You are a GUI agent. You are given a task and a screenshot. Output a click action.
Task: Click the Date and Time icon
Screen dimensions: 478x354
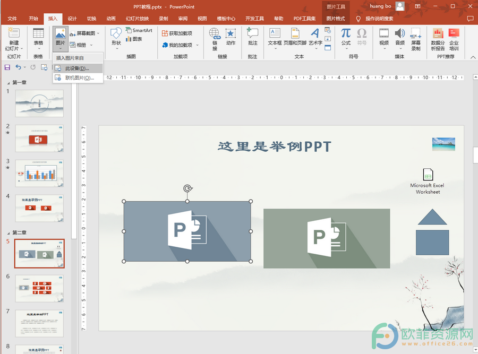tap(328, 30)
